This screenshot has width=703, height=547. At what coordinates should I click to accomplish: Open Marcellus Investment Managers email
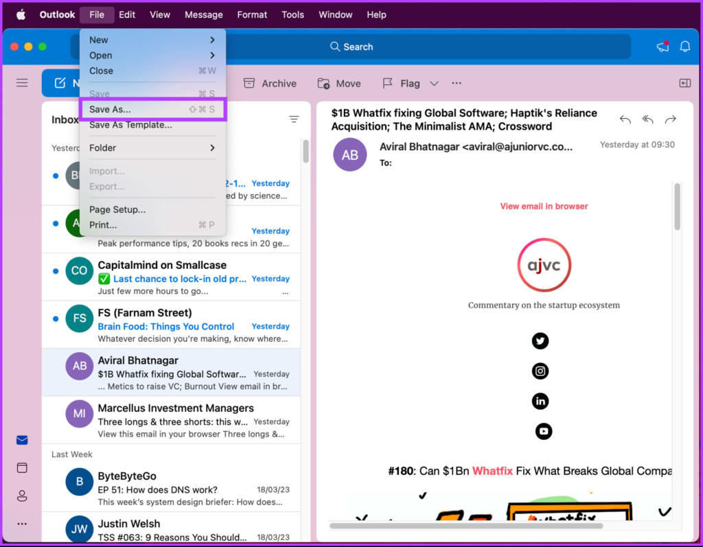coord(171,420)
